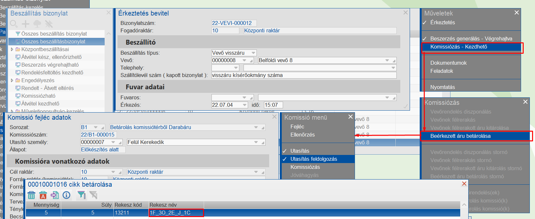Click the tree icon in Beszállítás bizonylat toolbar
The width and height of the screenshot is (535, 219).
coord(37,24)
